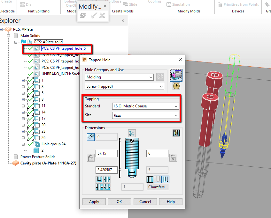Image resolution: width=271 pixels, height=218 pixels.
Task: Click the Simulation icon in the ribbon
Action: click(x=168, y=4)
